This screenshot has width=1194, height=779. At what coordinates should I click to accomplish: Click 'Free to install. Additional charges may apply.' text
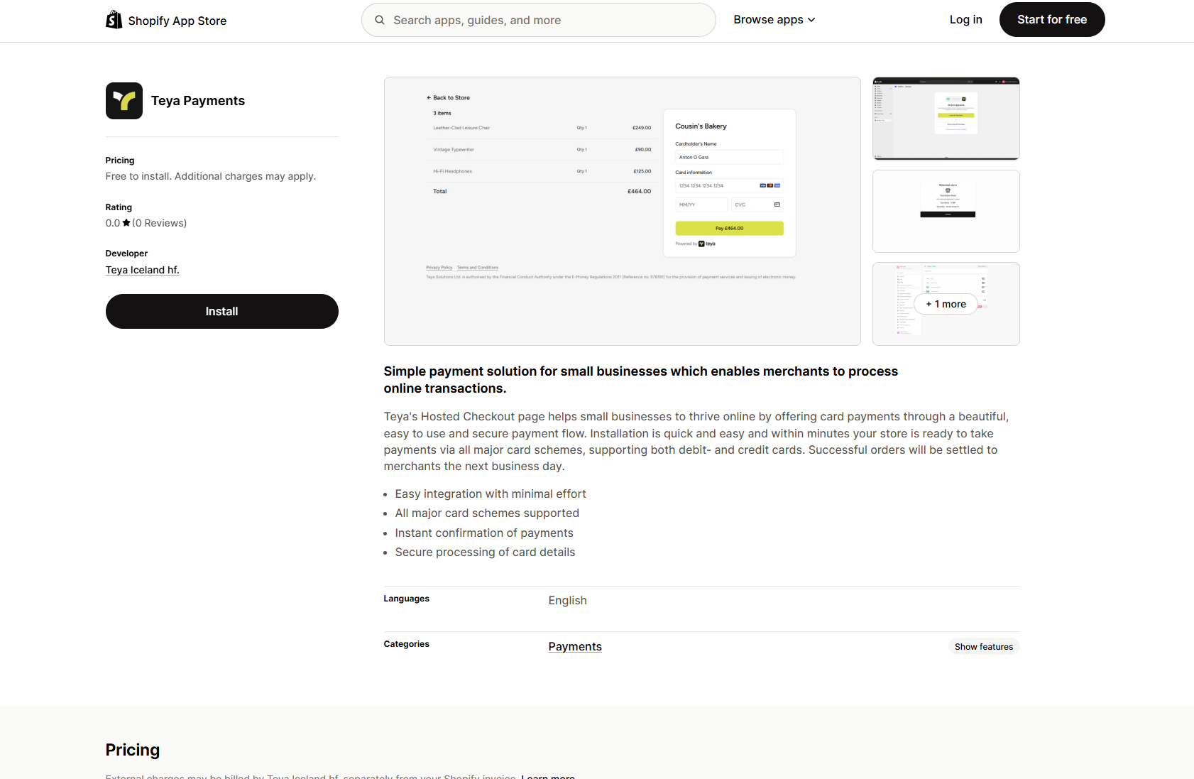(x=211, y=176)
